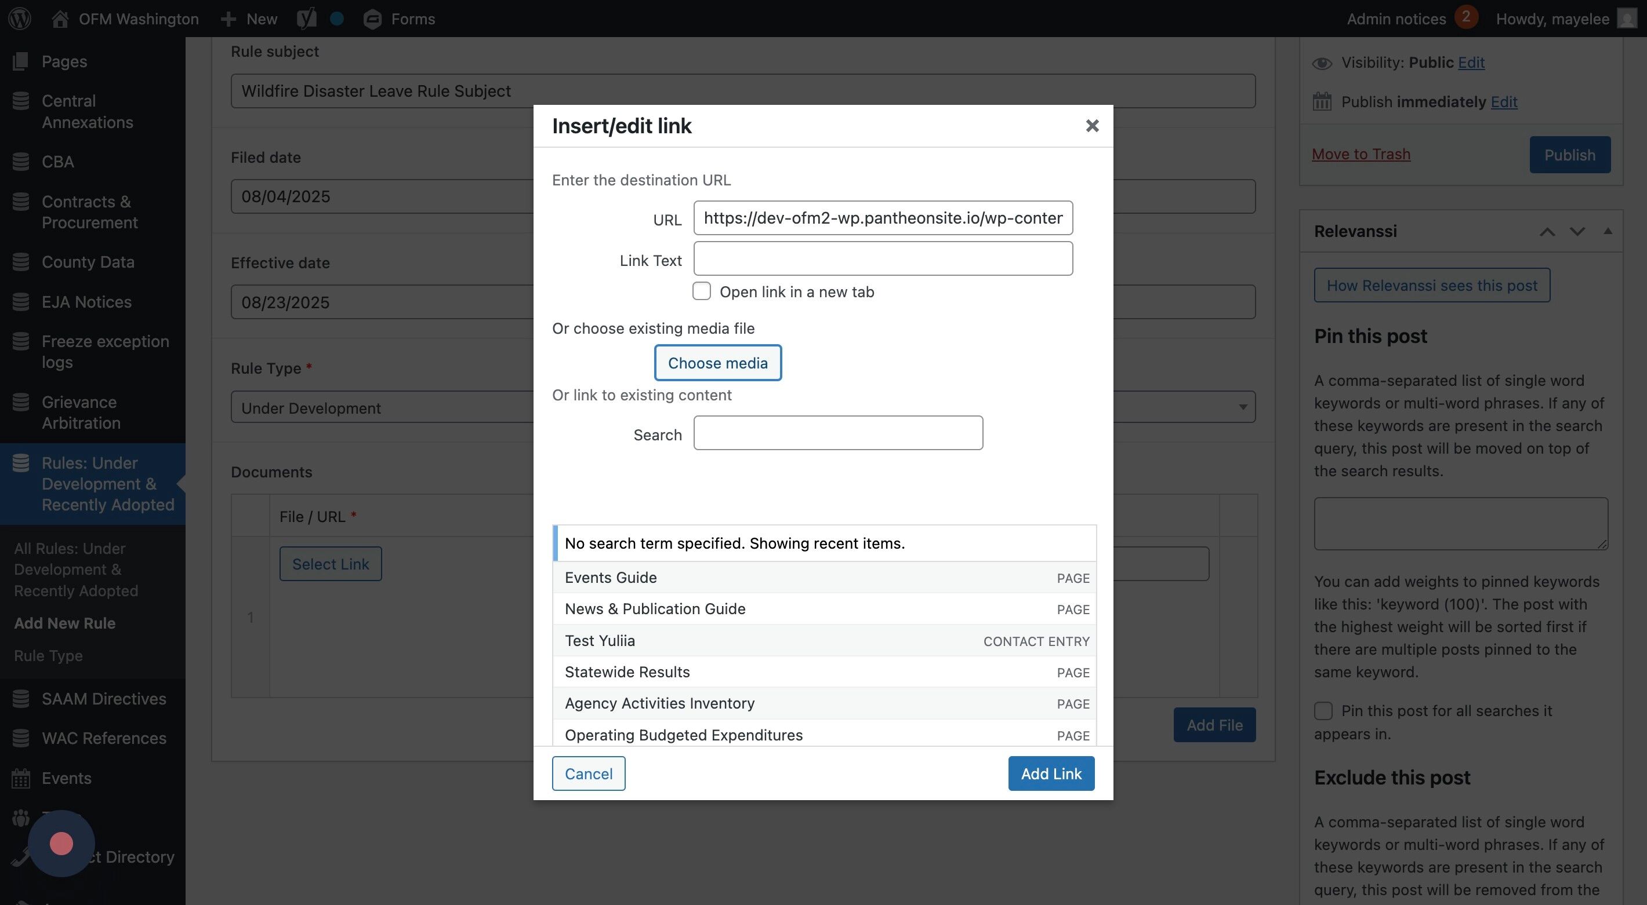Click the Admin notices badge showing 2
This screenshot has width=1647, height=905.
click(x=1465, y=17)
